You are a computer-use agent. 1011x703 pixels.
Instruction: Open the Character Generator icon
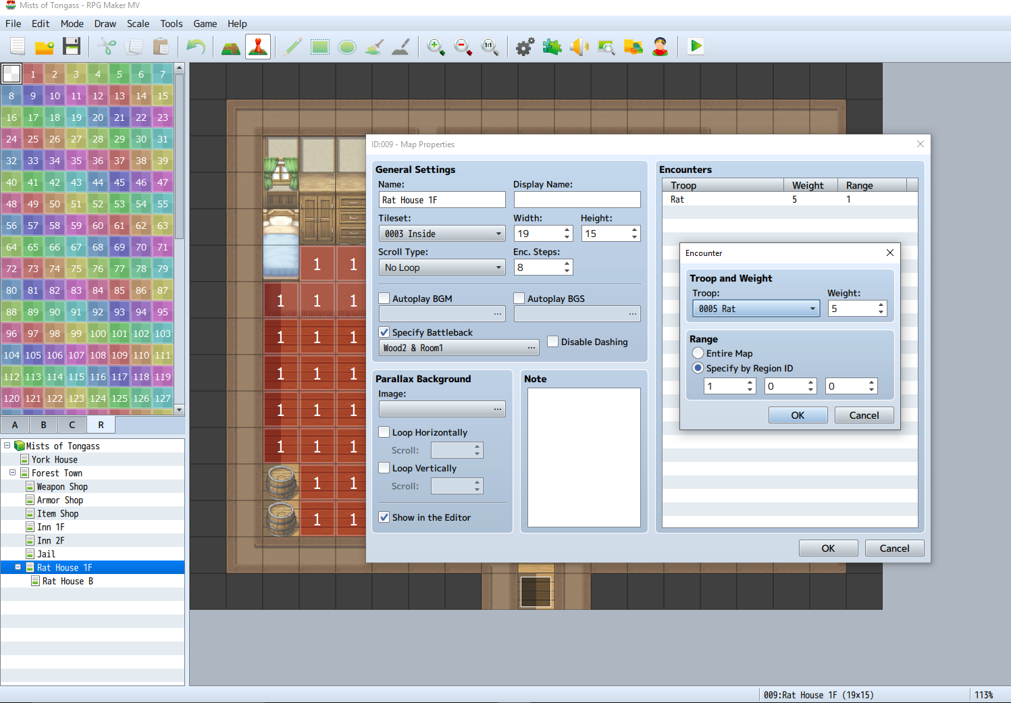[x=660, y=47]
